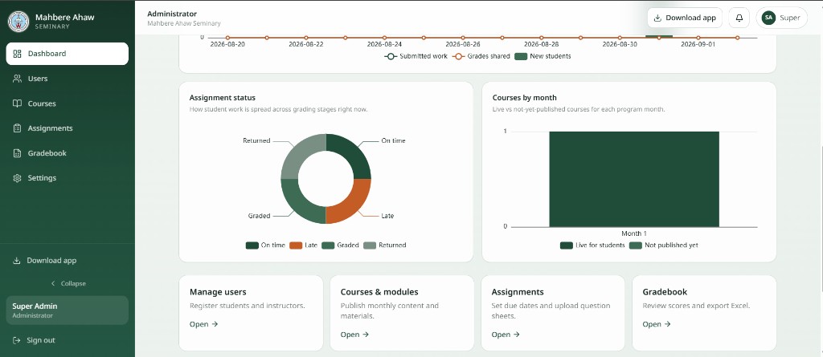
Task: Switch to Gradebook
Action: coord(68,153)
